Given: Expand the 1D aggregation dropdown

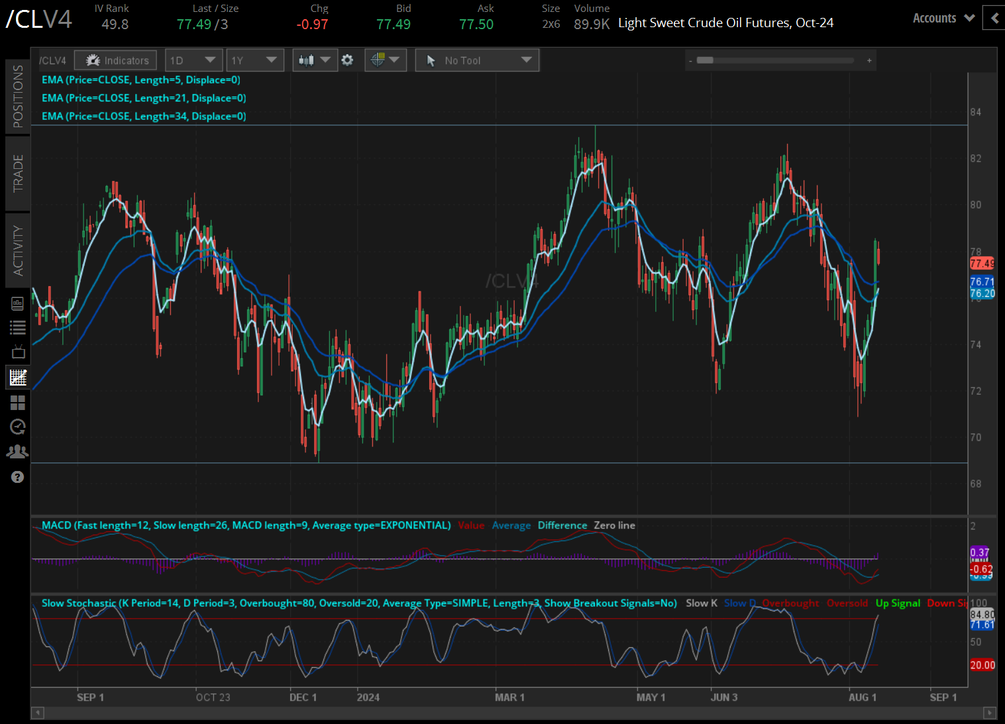Looking at the screenshot, I should click(x=193, y=60).
